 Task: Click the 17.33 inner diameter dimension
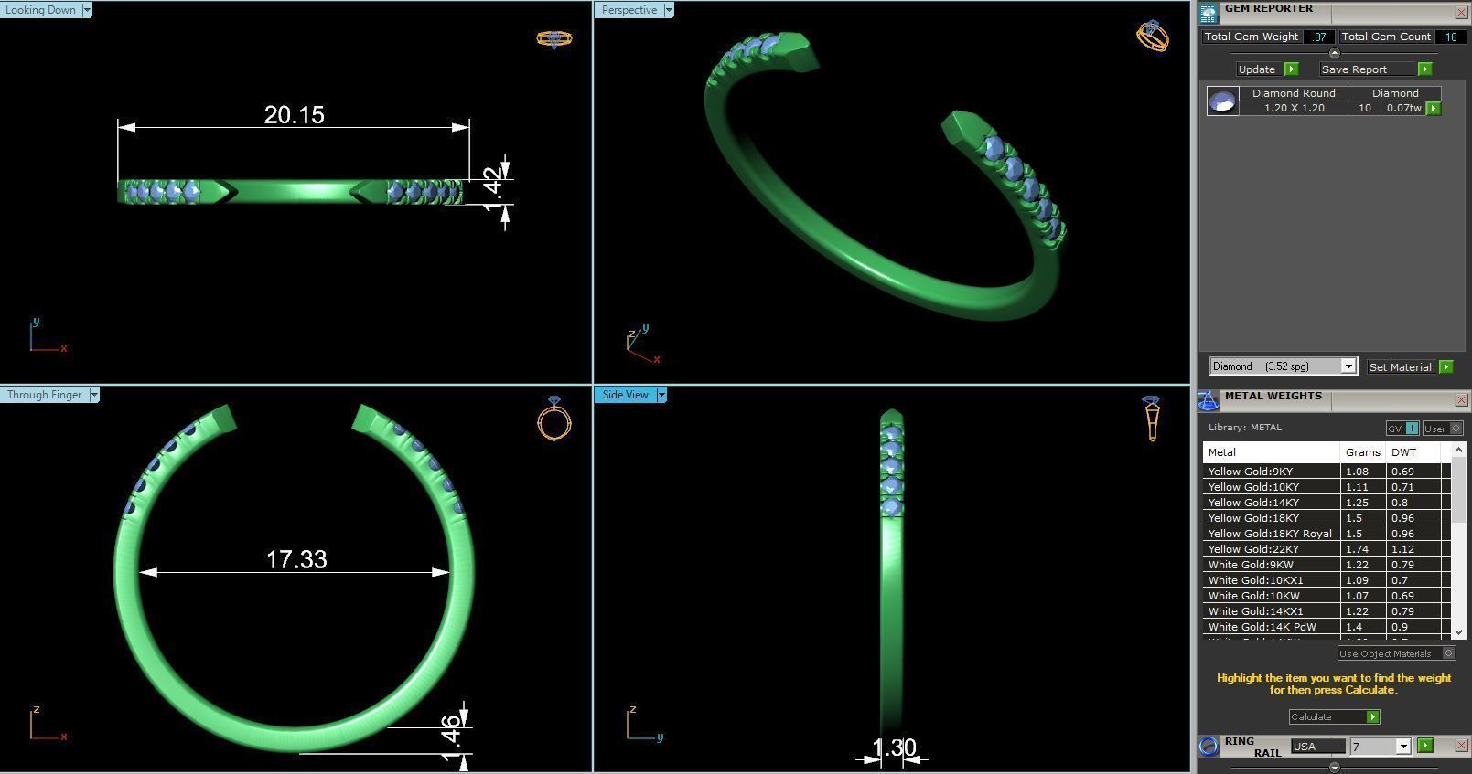point(296,559)
